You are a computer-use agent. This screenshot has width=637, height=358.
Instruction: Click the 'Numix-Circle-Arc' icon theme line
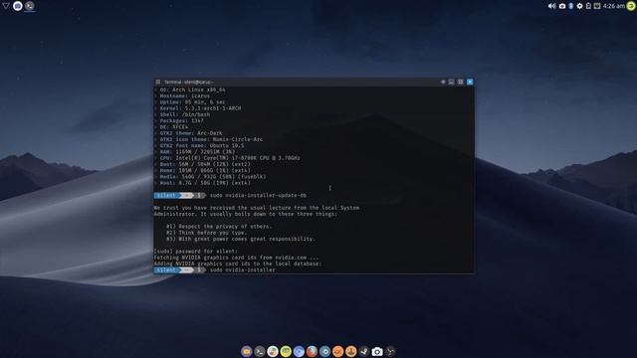(211, 139)
